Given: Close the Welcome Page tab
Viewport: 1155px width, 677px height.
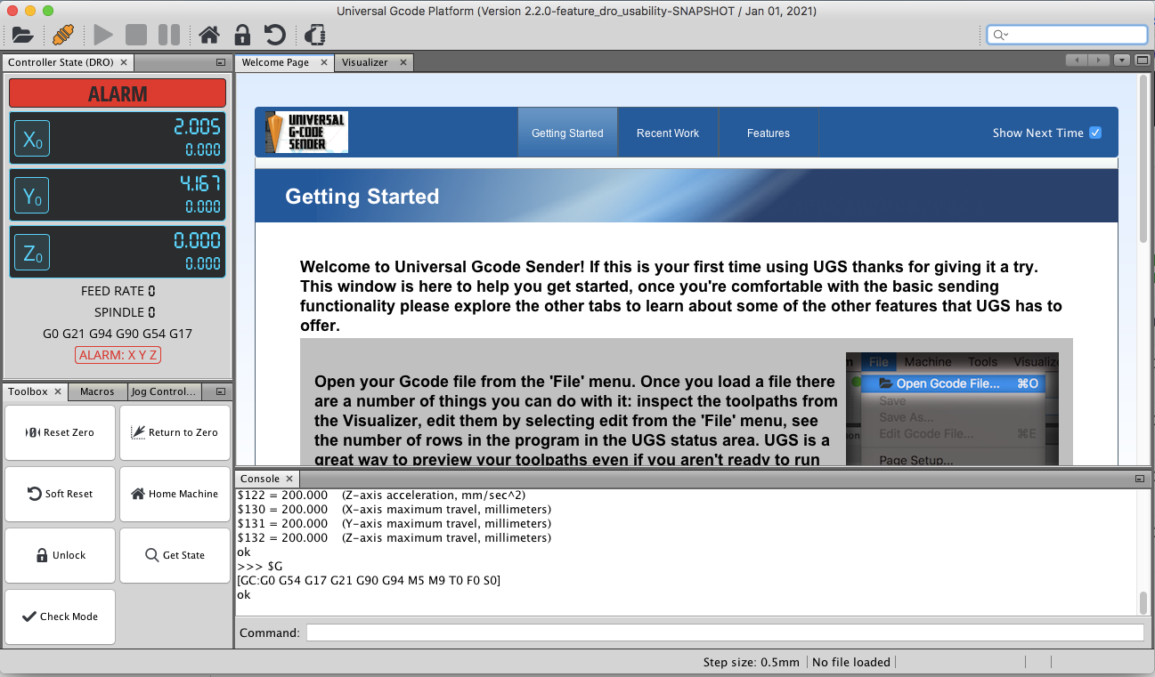Looking at the screenshot, I should point(325,62).
